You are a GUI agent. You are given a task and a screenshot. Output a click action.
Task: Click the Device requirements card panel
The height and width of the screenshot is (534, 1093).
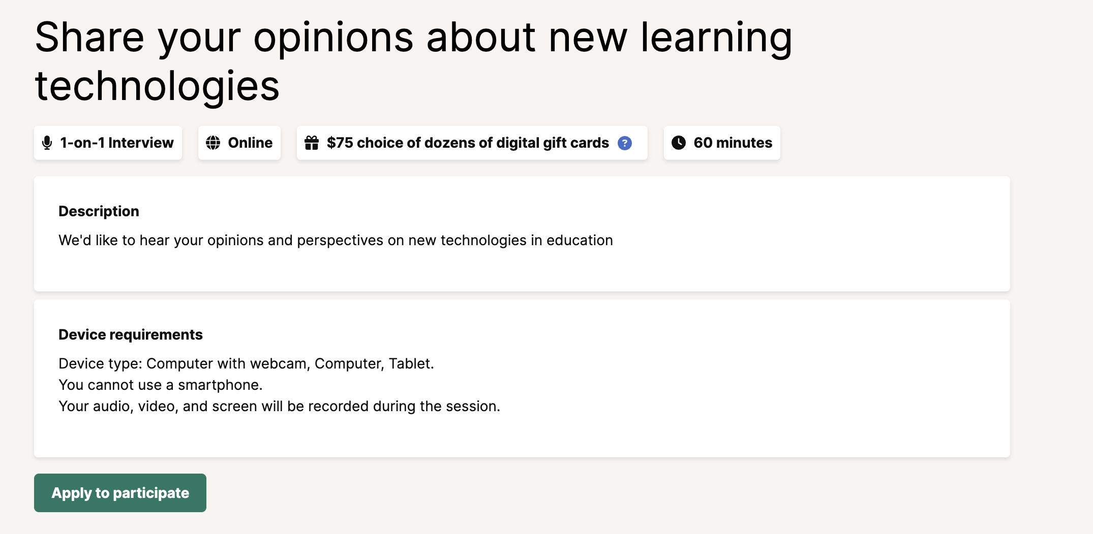[522, 379]
